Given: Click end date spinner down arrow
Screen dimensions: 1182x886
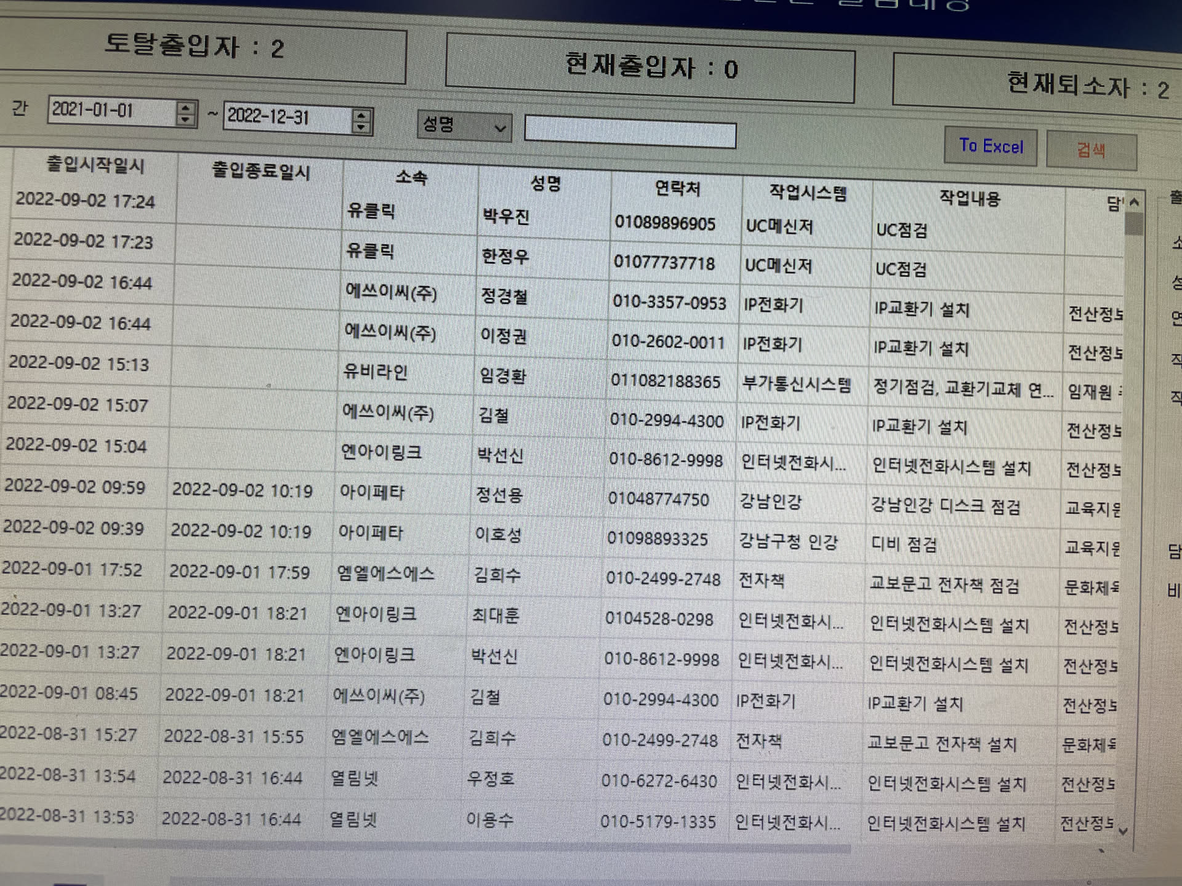Looking at the screenshot, I should coord(361,127).
